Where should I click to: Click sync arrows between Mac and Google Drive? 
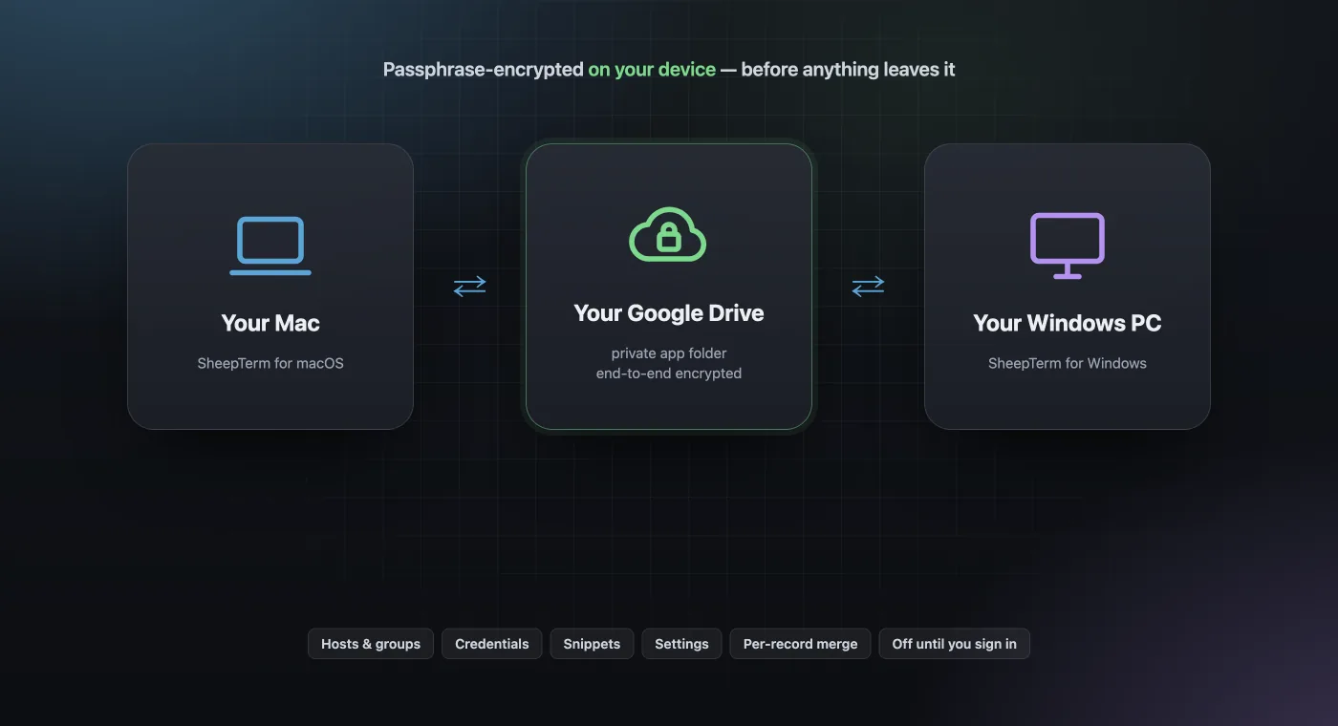[469, 286]
